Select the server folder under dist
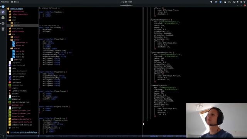The height and width of the screenshot is (139, 247). pyautogui.click(x=17, y=23)
